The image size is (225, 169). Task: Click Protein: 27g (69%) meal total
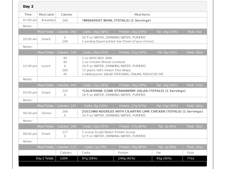[x=133, y=126]
